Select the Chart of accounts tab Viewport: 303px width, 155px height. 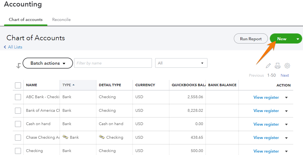click(x=26, y=20)
